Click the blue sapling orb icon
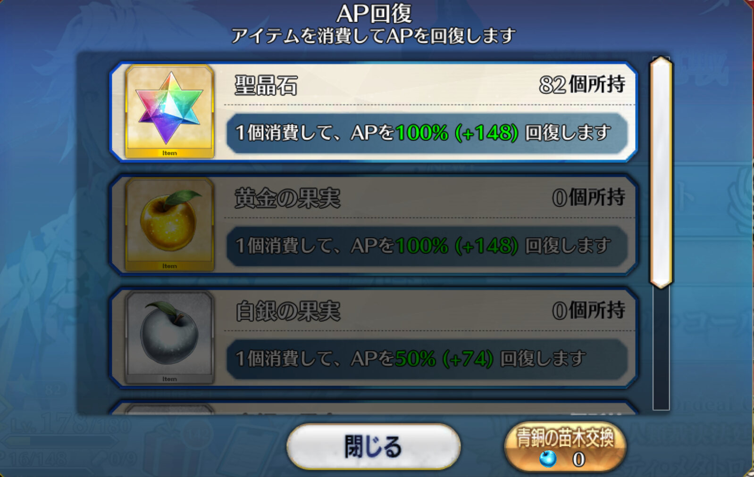This screenshot has height=477, width=754. coord(548,459)
